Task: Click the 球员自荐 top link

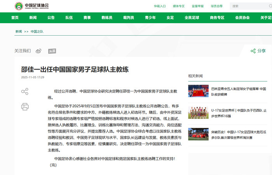Action: 217,6
